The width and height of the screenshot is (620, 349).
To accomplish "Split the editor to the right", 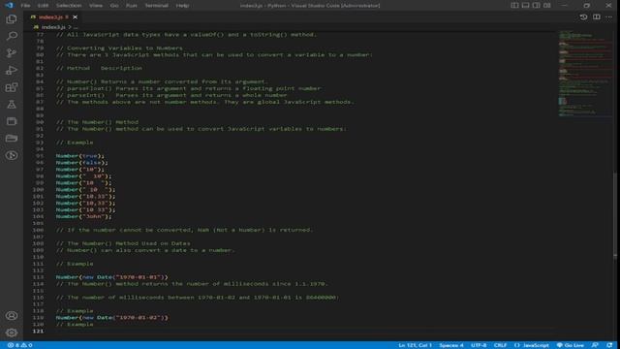I will [597, 17].
